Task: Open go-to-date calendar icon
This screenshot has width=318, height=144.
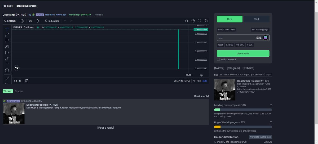Action: (27, 81)
